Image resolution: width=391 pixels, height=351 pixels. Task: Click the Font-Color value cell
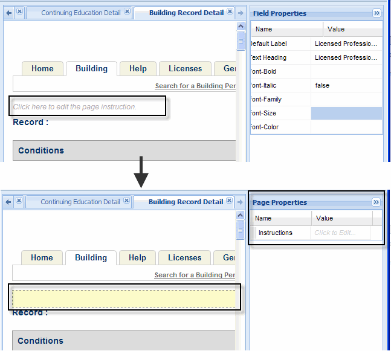point(346,127)
